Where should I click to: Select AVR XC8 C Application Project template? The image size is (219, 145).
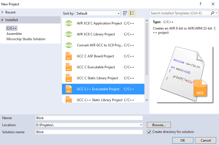103,23
